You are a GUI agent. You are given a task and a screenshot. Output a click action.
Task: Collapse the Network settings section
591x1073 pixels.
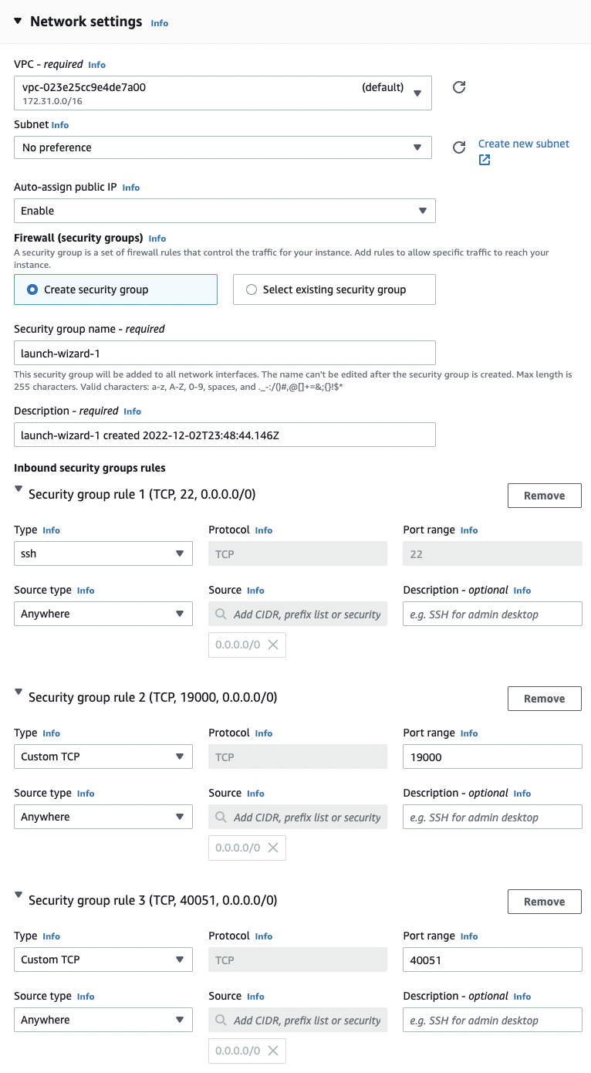click(19, 21)
